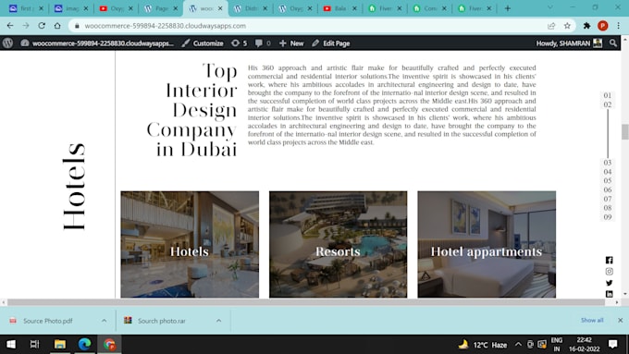Screen dimensions: 629x354
Task: Open Chrome three-dot menu
Action: click(618, 26)
